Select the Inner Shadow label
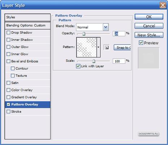Screen dimensions: 168x145 click(22, 40)
